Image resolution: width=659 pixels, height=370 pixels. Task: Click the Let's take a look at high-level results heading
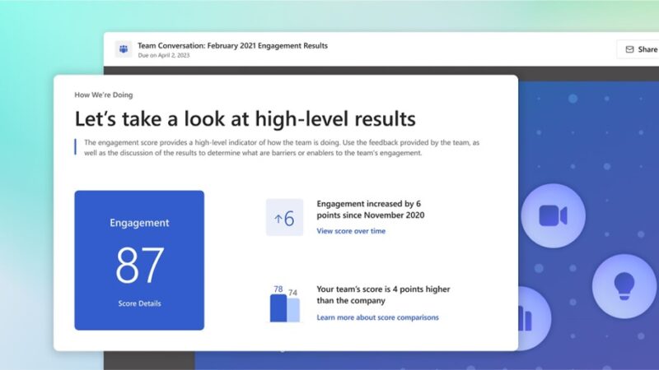tap(245, 118)
